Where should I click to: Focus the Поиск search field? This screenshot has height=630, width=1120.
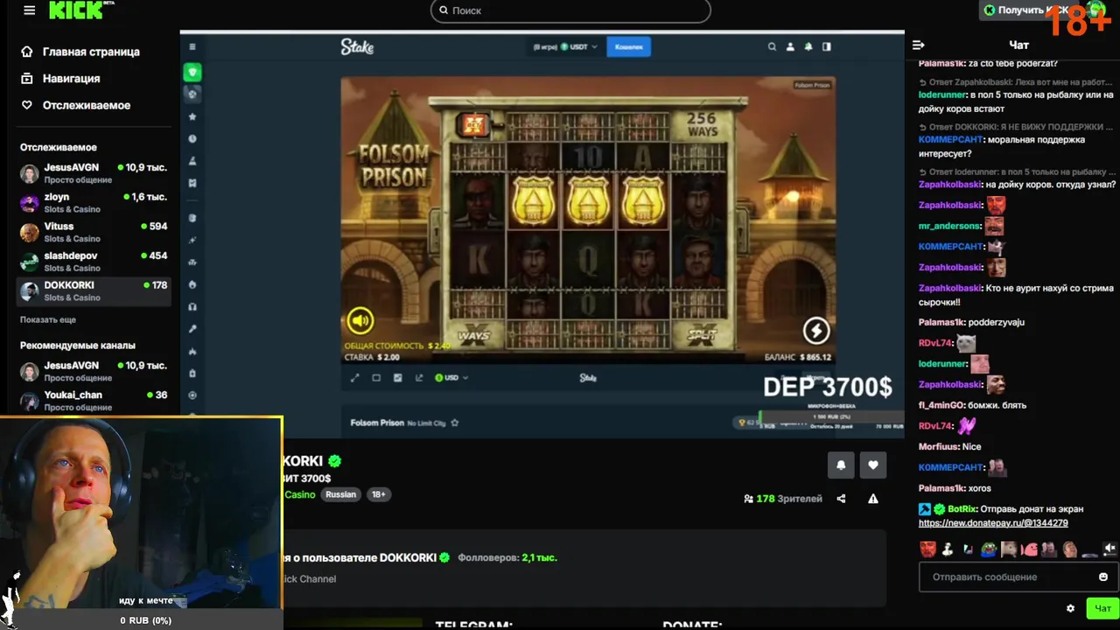(570, 10)
